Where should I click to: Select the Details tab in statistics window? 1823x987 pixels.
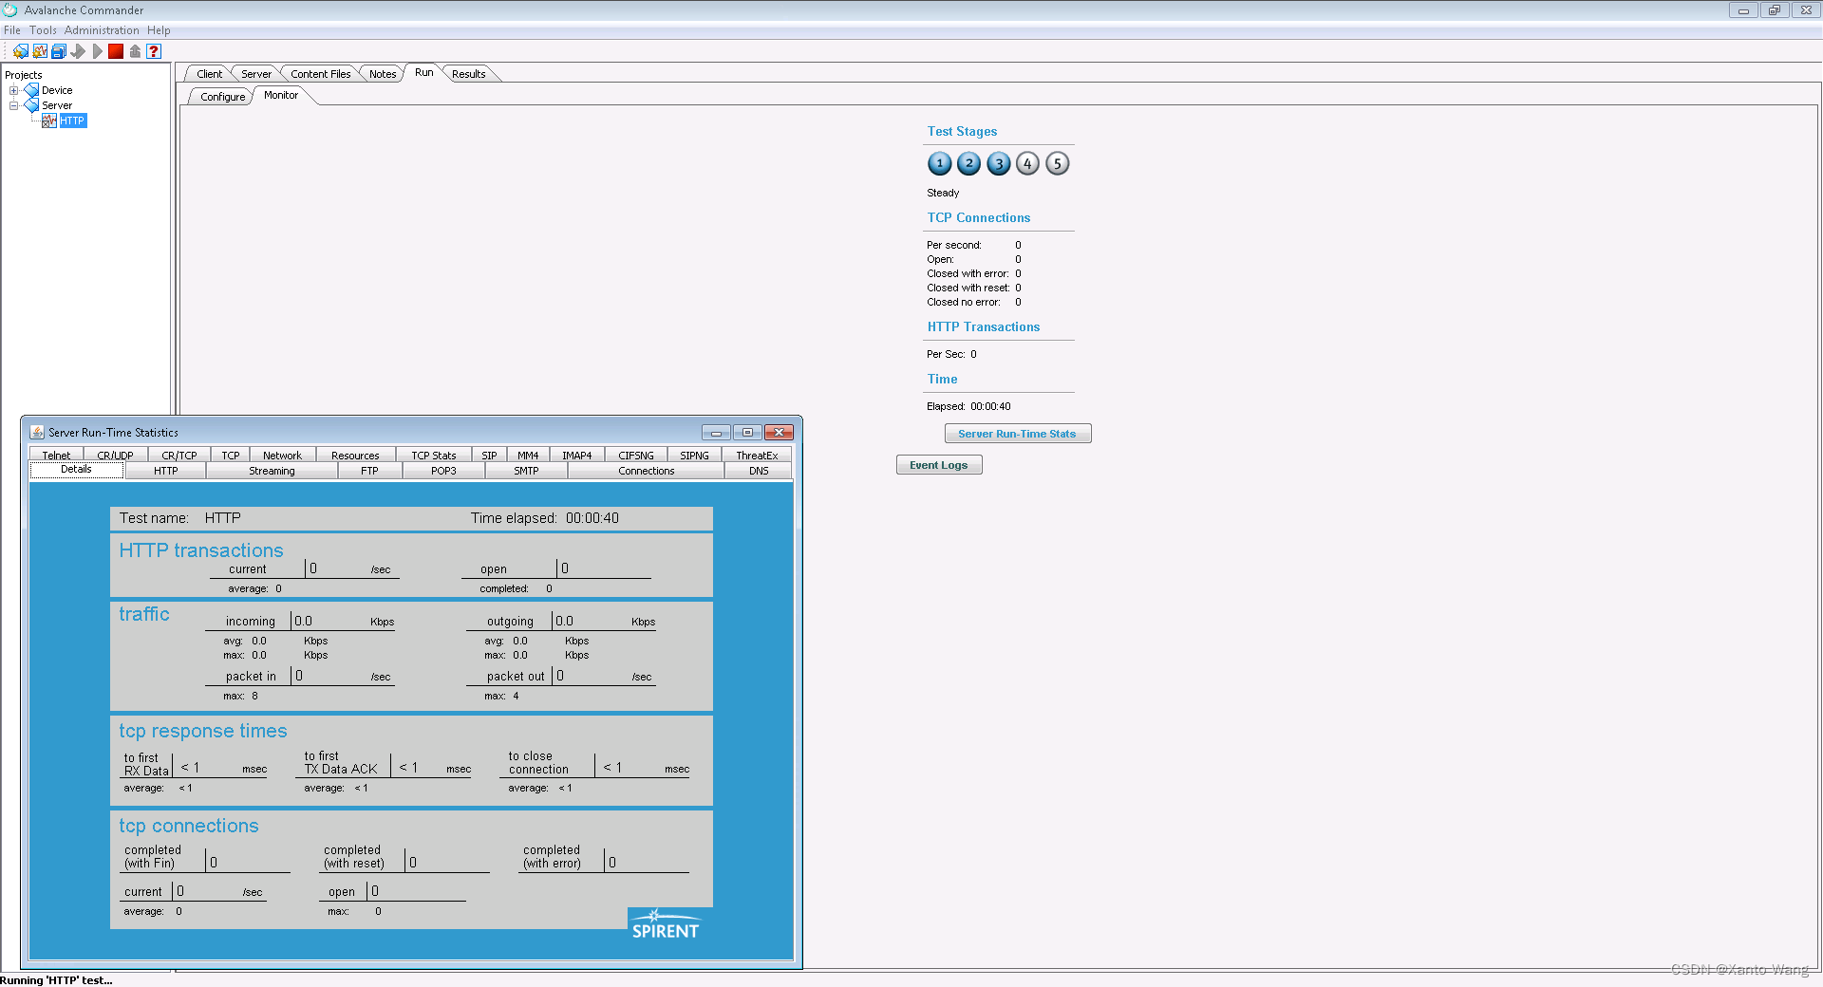[x=76, y=470]
